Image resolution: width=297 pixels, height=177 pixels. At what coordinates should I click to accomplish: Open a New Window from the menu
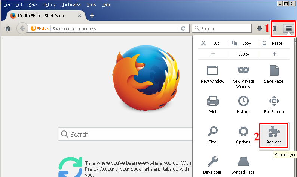click(x=212, y=75)
